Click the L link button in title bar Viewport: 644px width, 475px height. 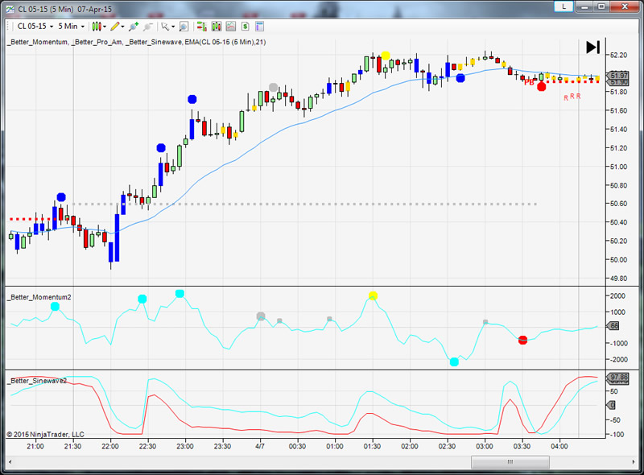click(564, 6)
